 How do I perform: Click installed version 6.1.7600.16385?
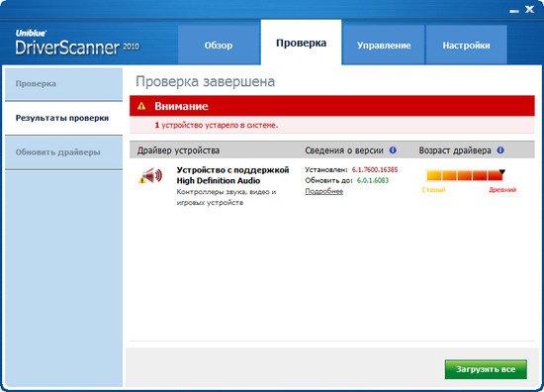pos(375,170)
